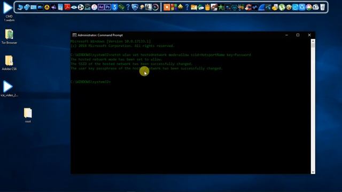Open the camera icon in the dock
Image resolution: width=342 pixels, height=192 pixels.
(316, 7)
